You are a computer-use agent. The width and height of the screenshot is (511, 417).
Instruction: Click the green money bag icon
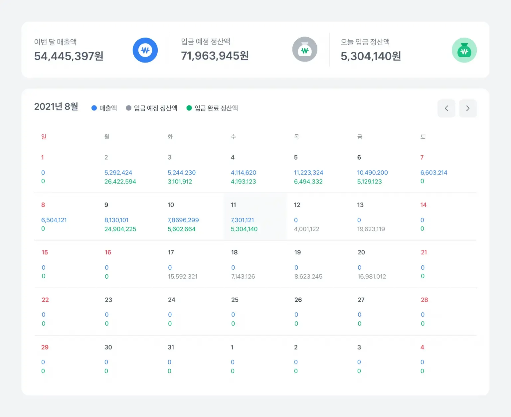(464, 50)
